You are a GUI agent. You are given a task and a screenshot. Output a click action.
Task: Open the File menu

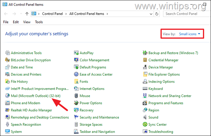6,22
